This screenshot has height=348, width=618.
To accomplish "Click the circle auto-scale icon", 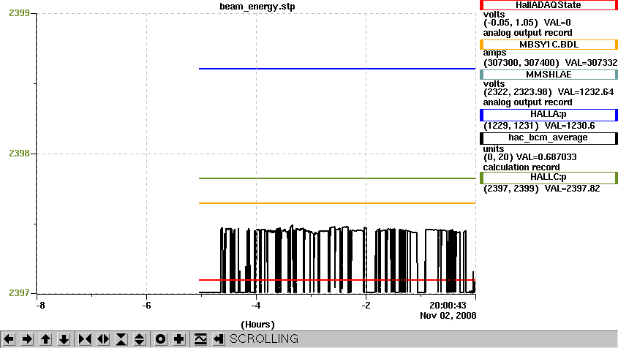I will click(161, 339).
